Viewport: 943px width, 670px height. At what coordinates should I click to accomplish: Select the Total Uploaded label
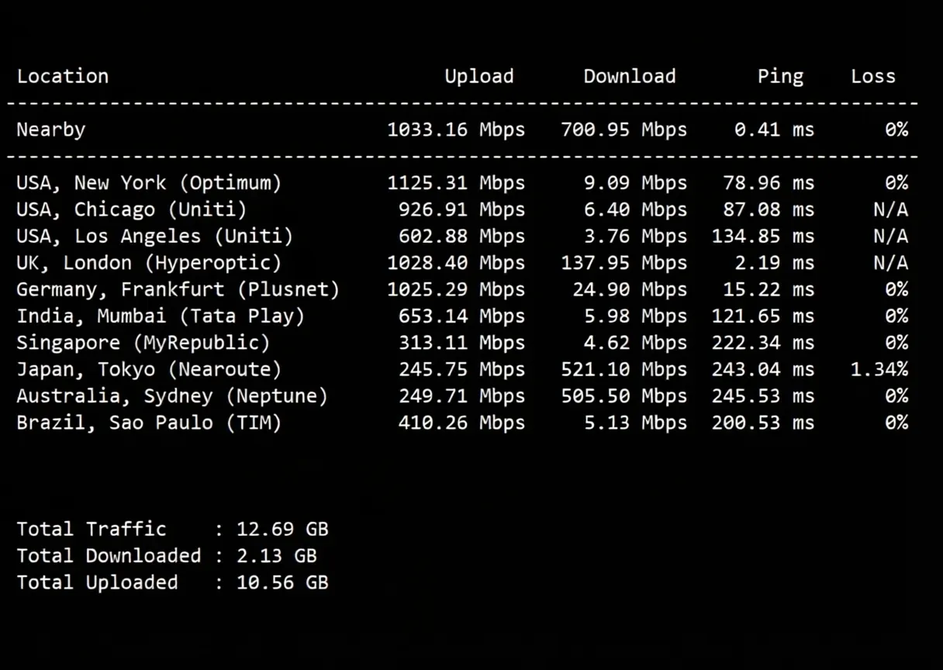click(x=98, y=582)
